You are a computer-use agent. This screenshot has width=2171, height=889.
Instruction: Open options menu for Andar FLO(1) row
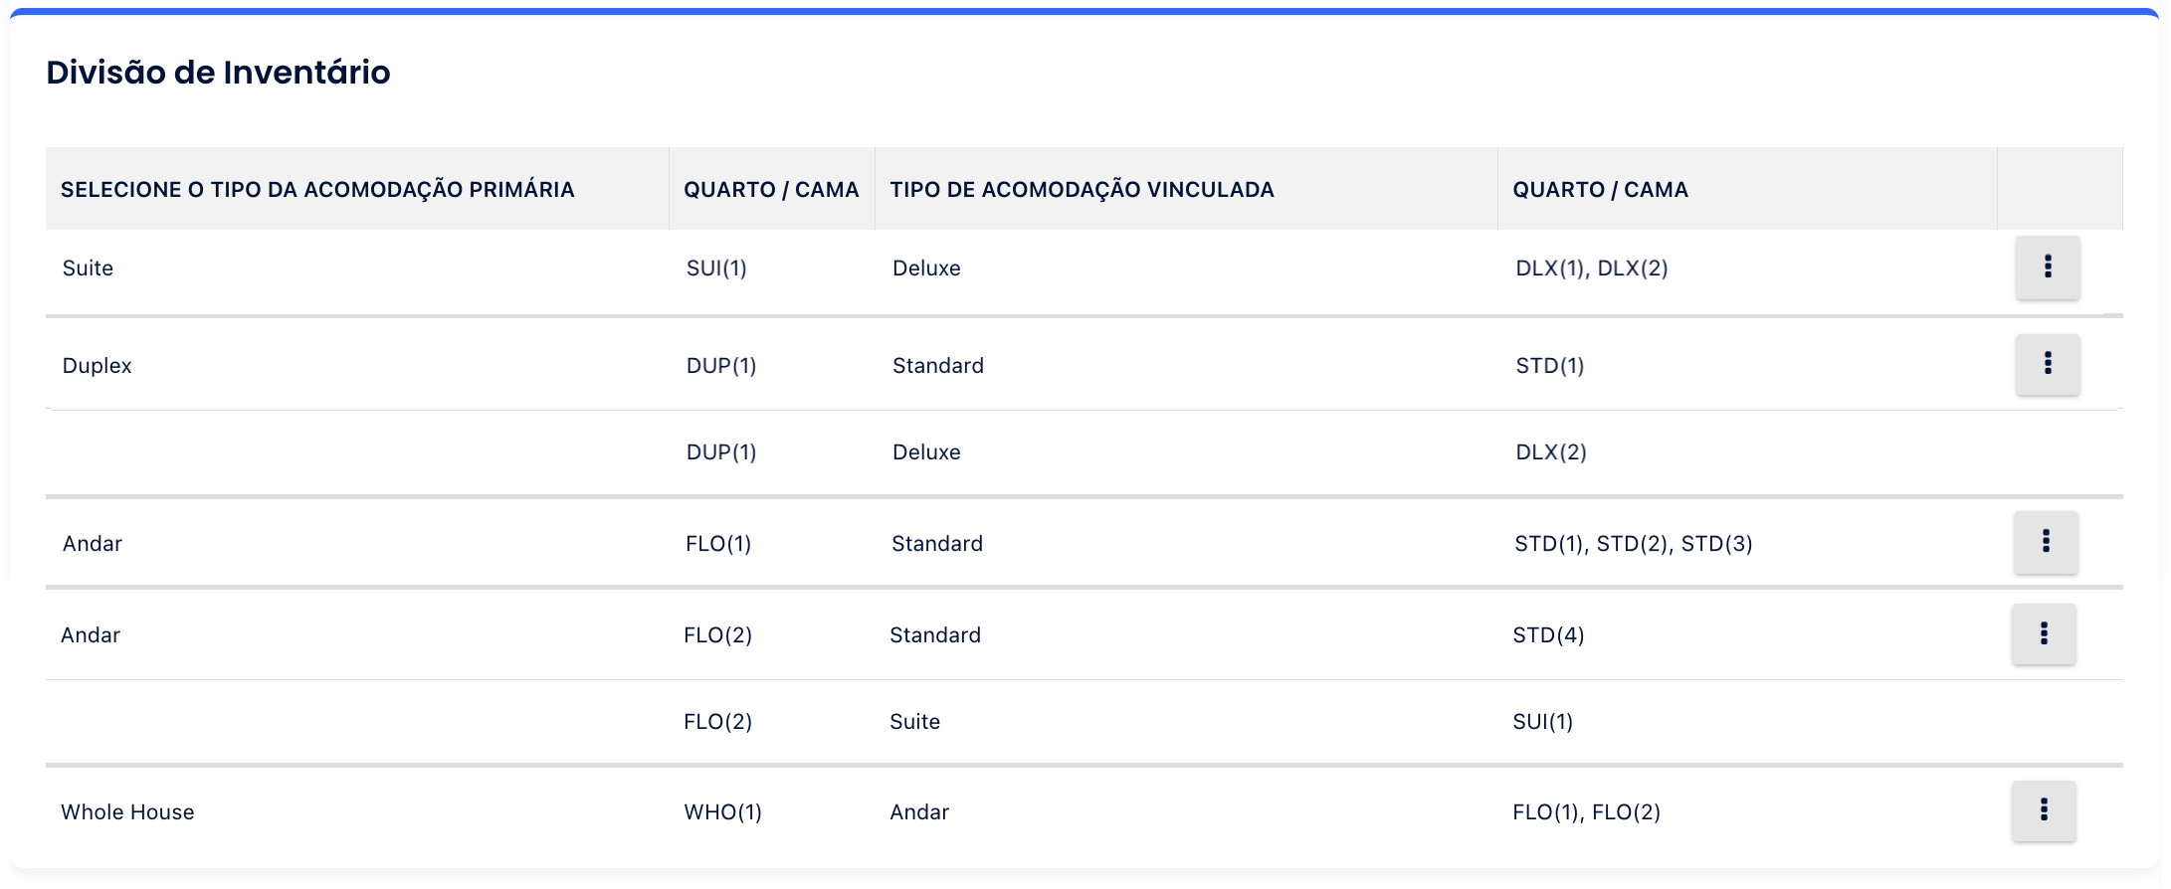[2046, 542]
